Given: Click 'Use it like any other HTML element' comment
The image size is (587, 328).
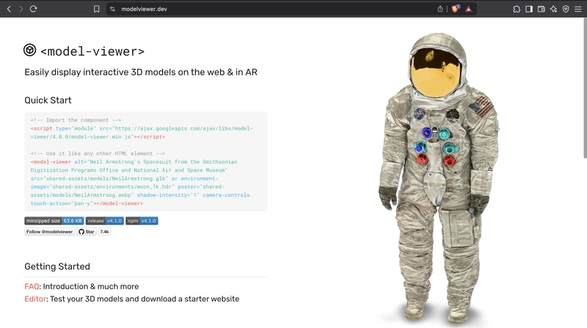Looking at the screenshot, I should click(98, 153).
